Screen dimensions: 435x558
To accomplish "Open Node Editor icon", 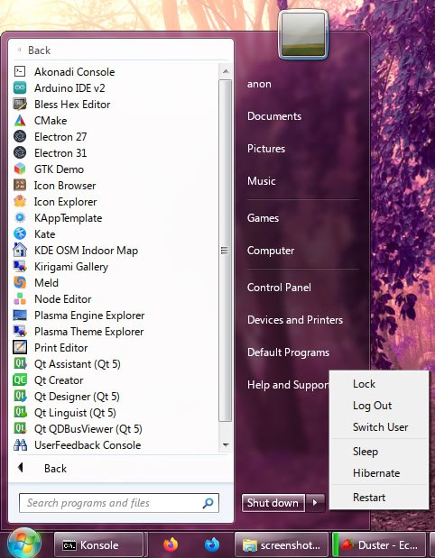I will click(x=20, y=299).
